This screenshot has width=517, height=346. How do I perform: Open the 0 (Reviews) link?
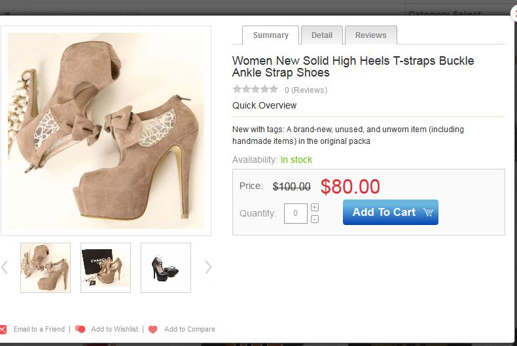306,90
